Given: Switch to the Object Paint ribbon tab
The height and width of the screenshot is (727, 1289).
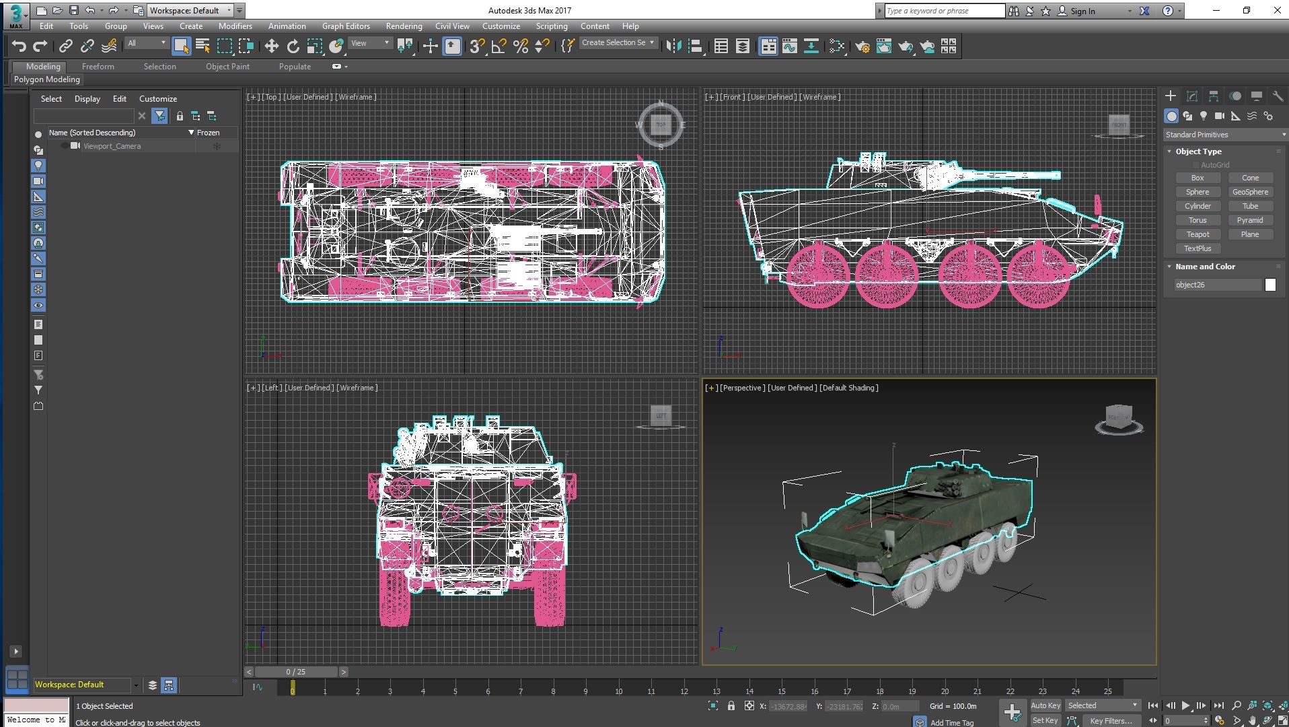Looking at the screenshot, I should pos(227,67).
